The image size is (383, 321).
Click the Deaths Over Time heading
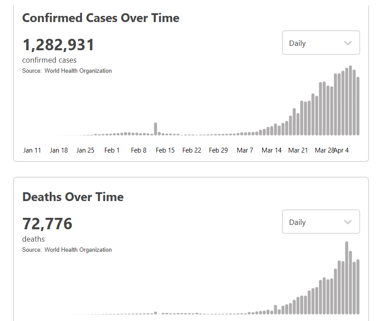[x=73, y=197]
